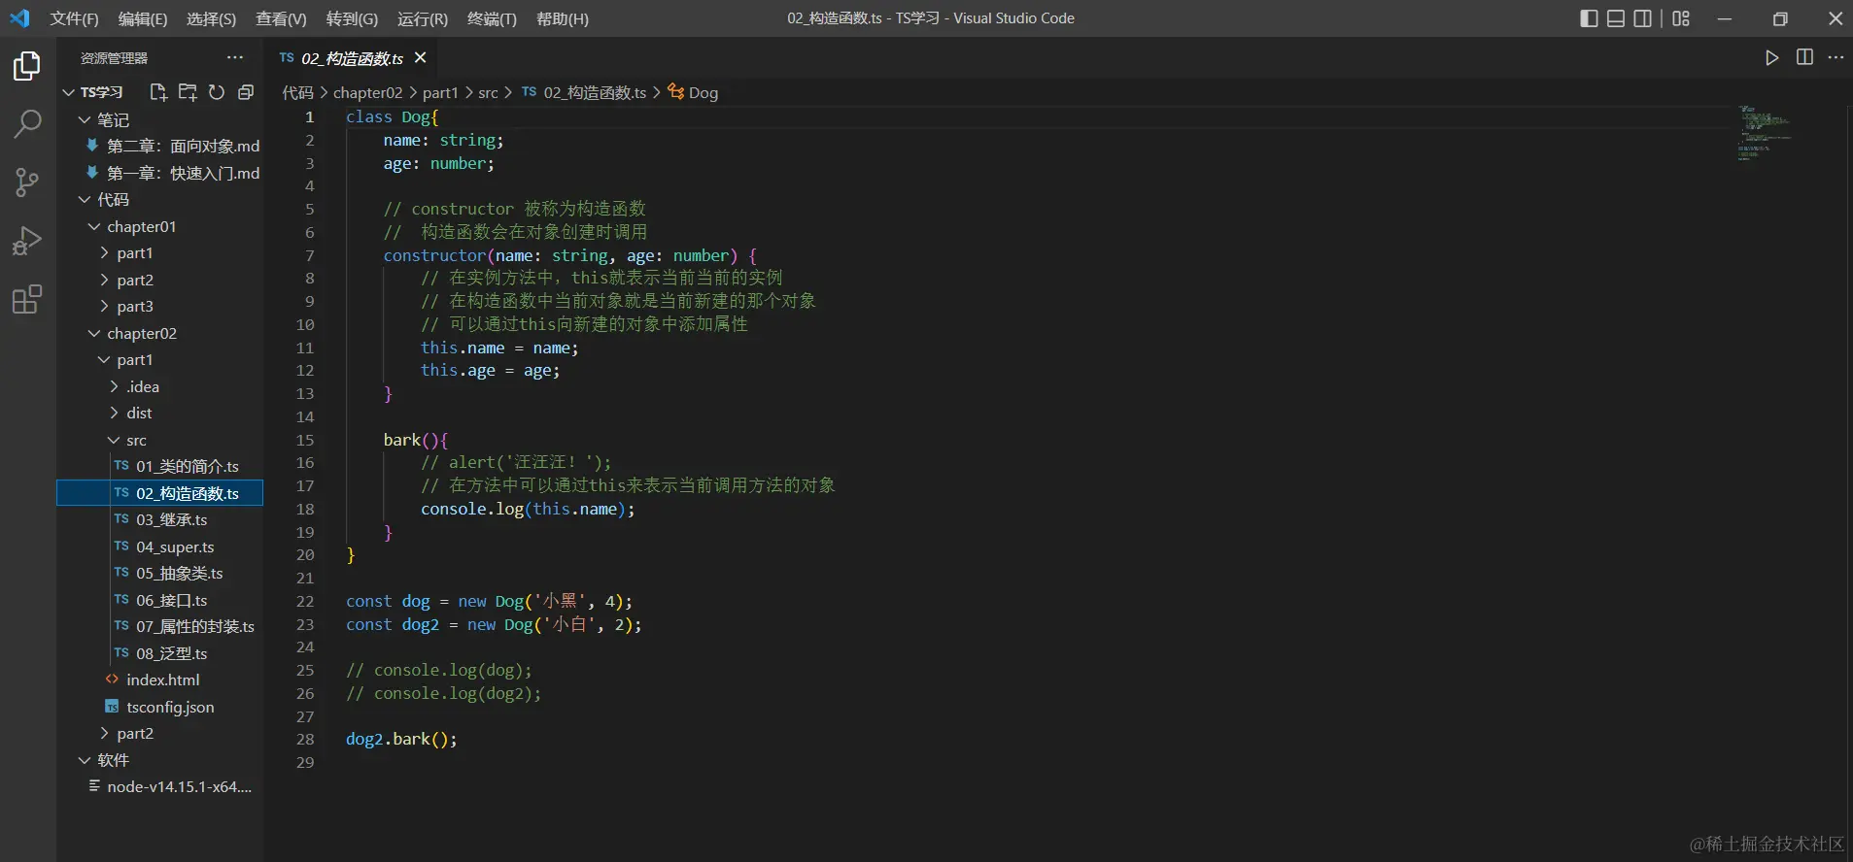
Task: Click the code minimap preview
Action: pos(1766,133)
